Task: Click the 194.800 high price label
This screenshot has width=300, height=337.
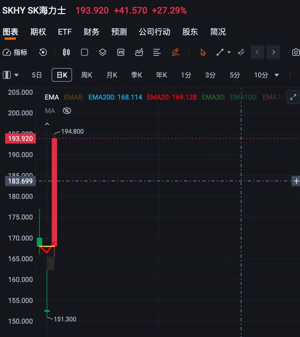Action: click(x=72, y=131)
